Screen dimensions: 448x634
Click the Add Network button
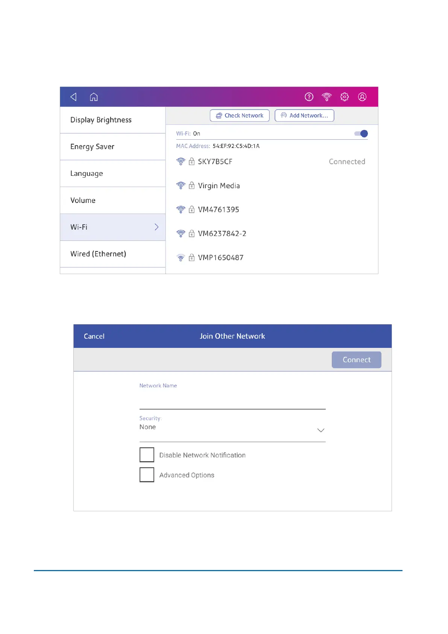point(304,116)
